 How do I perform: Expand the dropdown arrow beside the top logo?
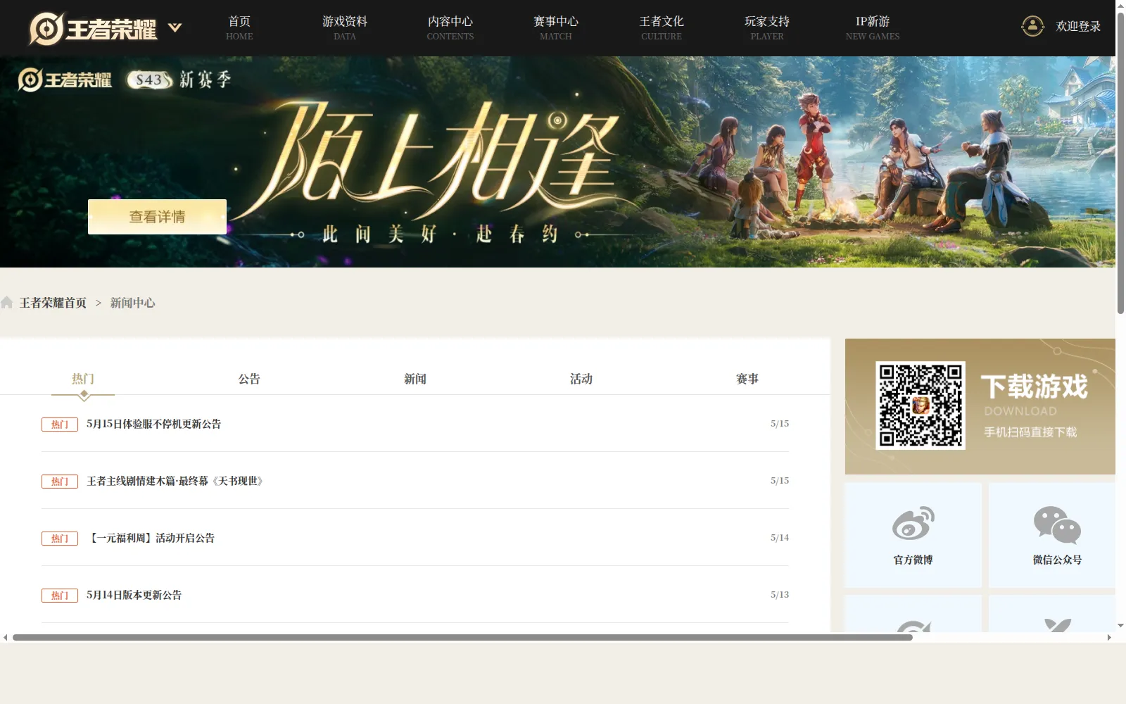pos(175,28)
